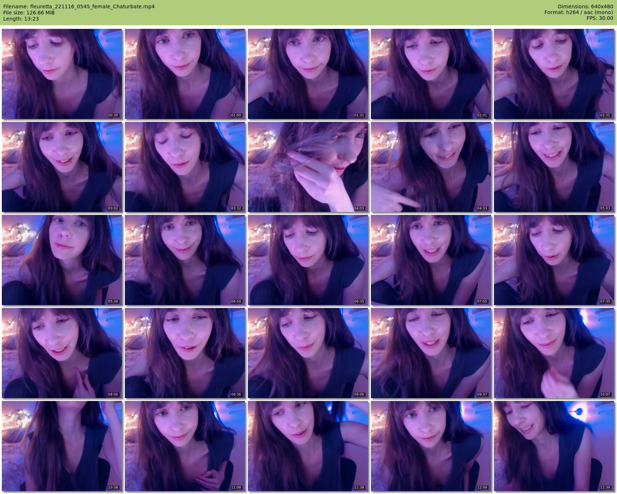This screenshot has height=494, width=617.
Task: Click the 05:34 frame
Action: coord(62,260)
